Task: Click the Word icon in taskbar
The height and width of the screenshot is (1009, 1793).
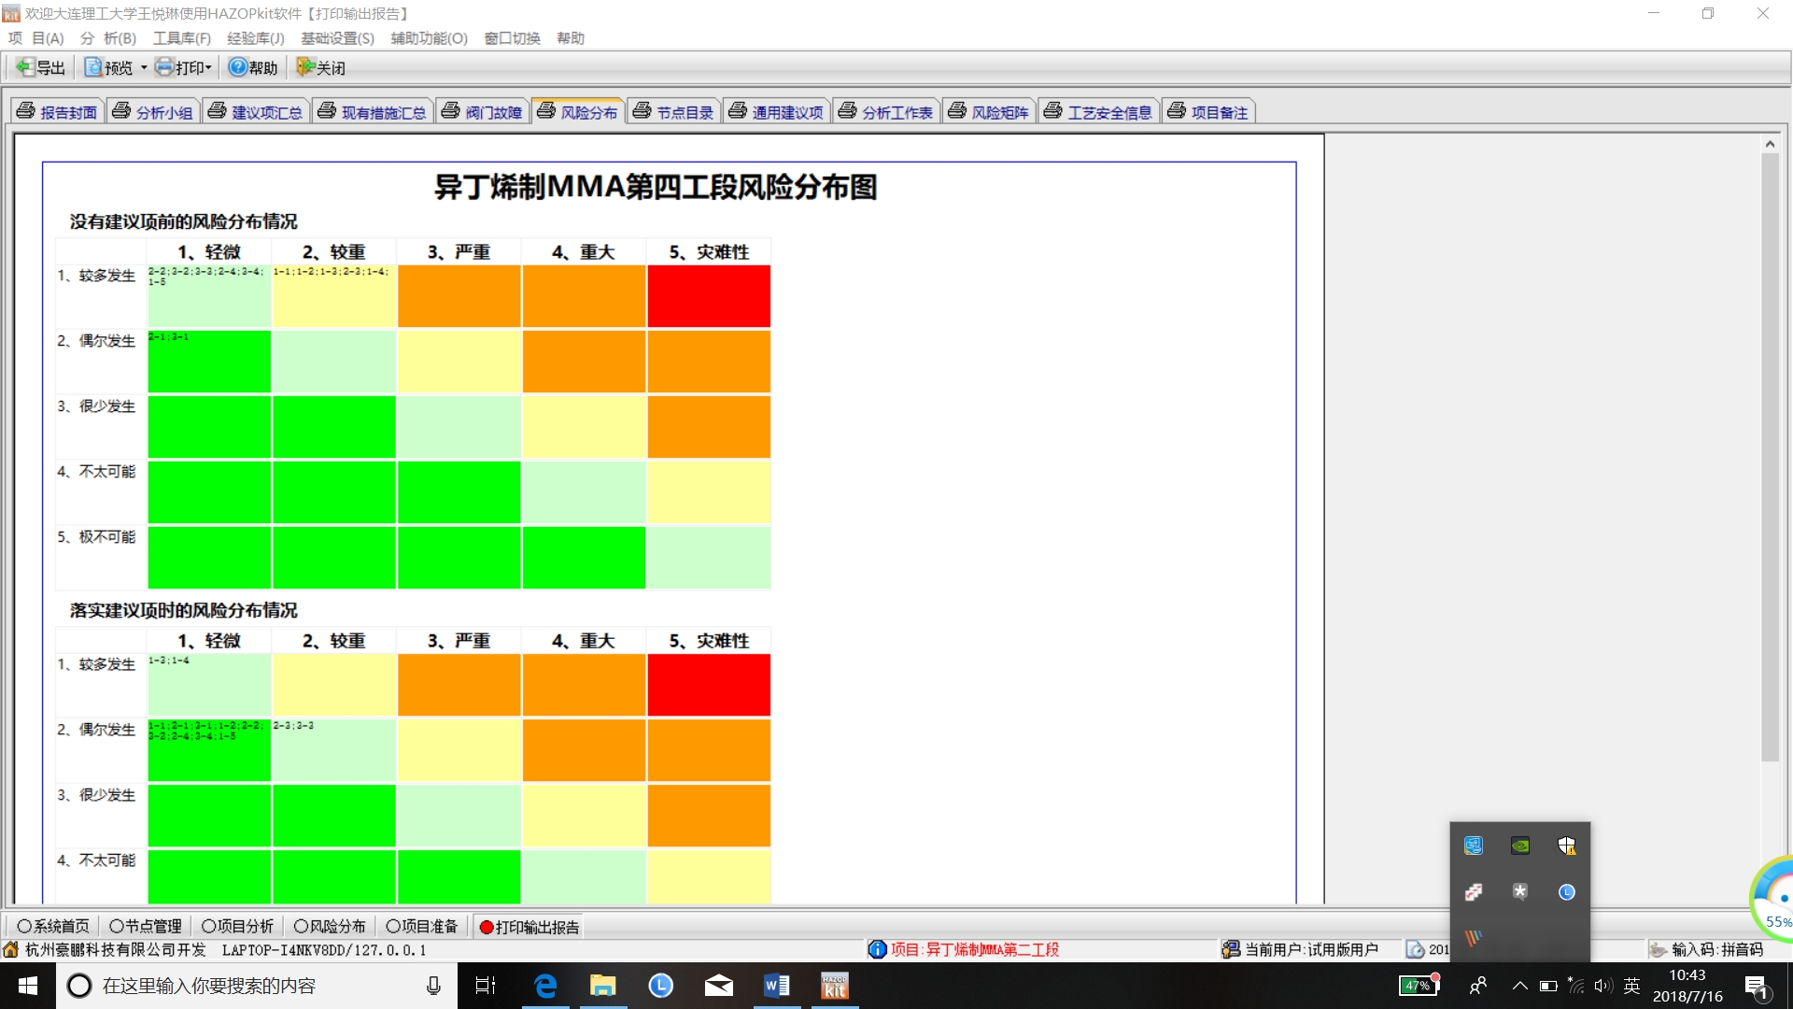Action: [776, 986]
